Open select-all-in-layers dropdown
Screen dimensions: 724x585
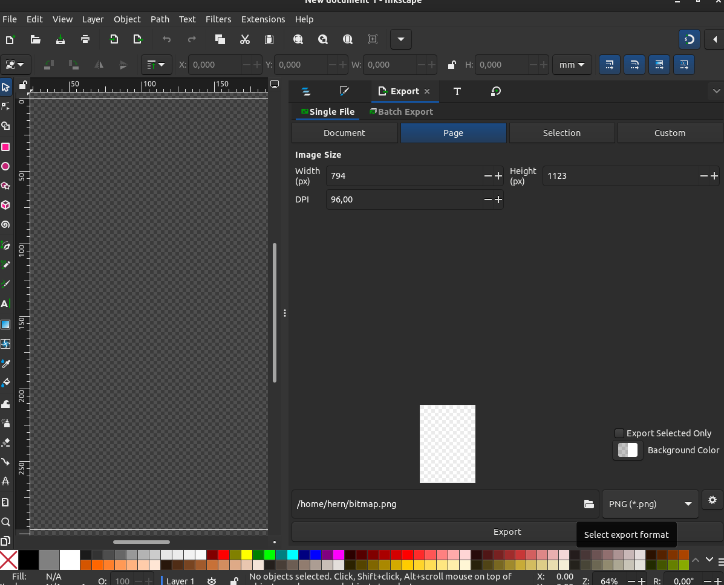[x=15, y=65]
